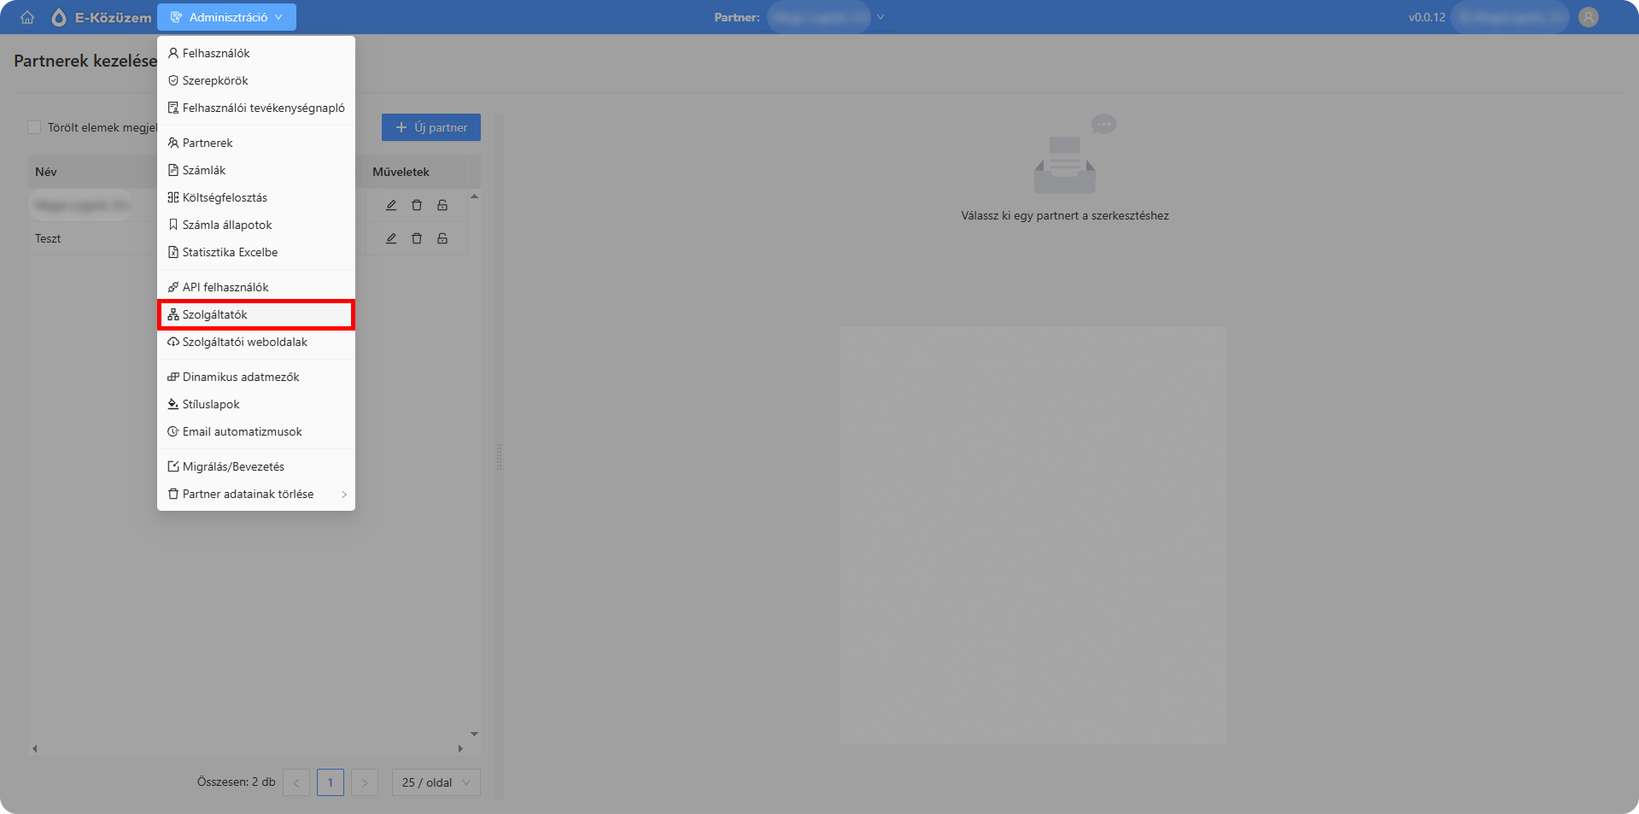
Task: Click the user avatar icon
Action: coord(1589,17)
